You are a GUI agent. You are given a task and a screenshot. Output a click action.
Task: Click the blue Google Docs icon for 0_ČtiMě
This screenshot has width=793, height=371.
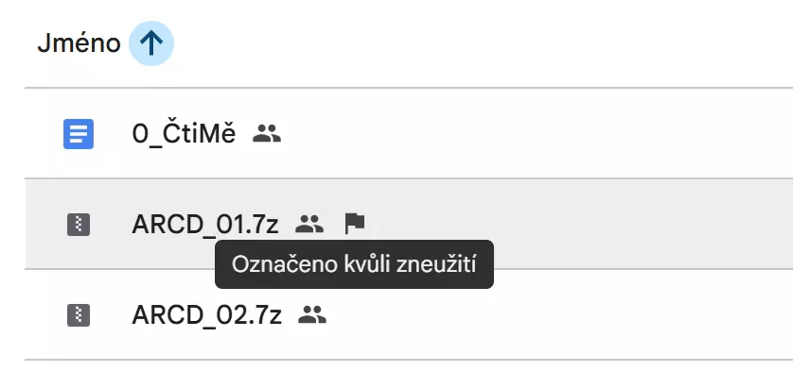pyautogui.click(x=79, y=134)
